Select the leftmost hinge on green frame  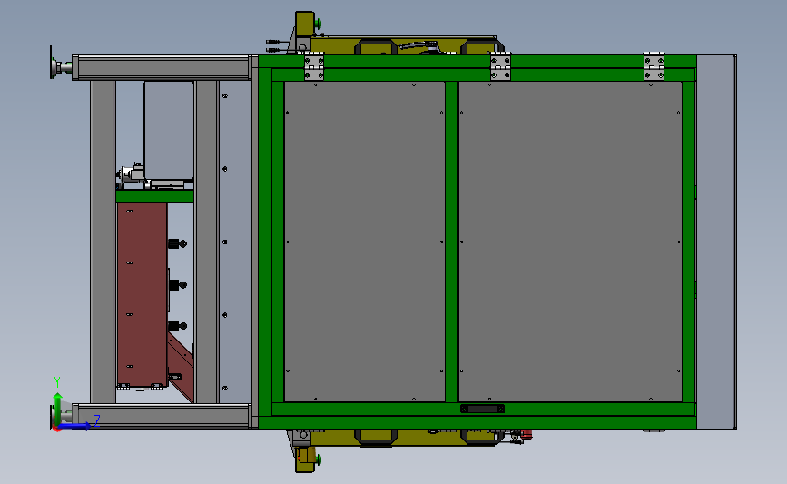tap(314, 67)
